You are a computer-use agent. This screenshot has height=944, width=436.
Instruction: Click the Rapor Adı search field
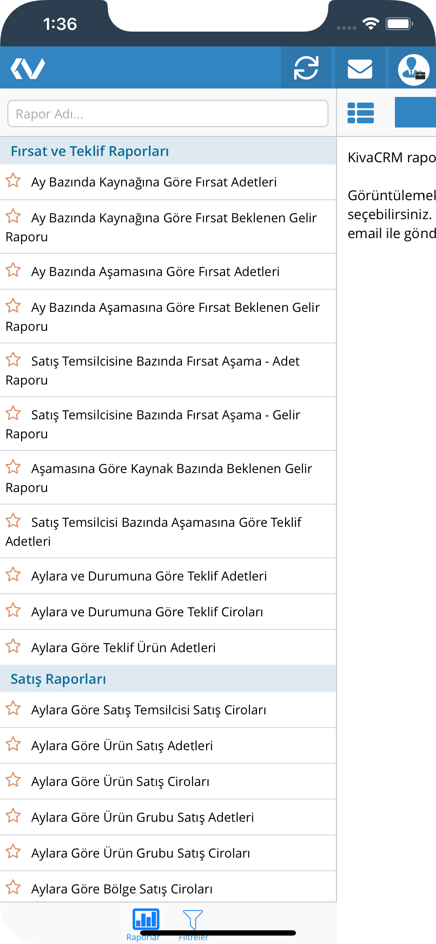pos(168,113)
